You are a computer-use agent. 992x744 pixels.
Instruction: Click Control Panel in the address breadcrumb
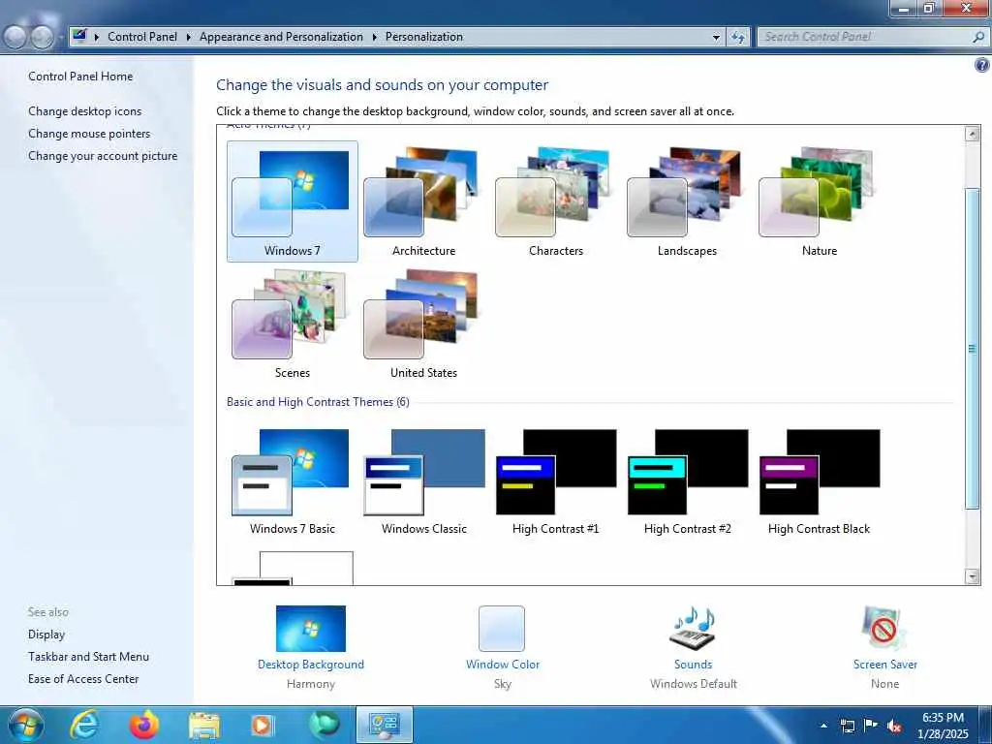pos(142,37)
